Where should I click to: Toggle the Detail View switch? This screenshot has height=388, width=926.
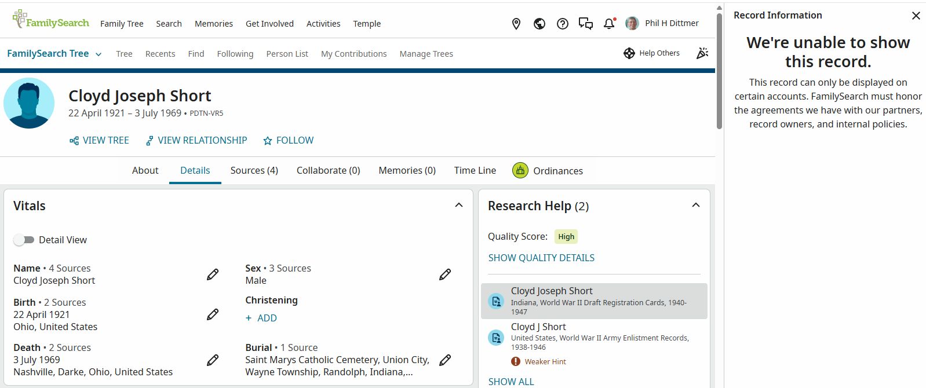coord(24,240)
